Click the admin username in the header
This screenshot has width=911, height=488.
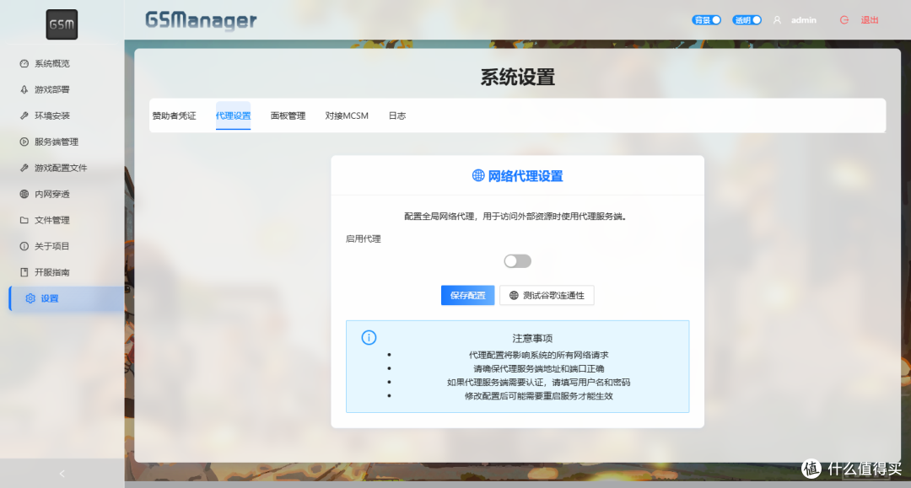click(803, 19)
